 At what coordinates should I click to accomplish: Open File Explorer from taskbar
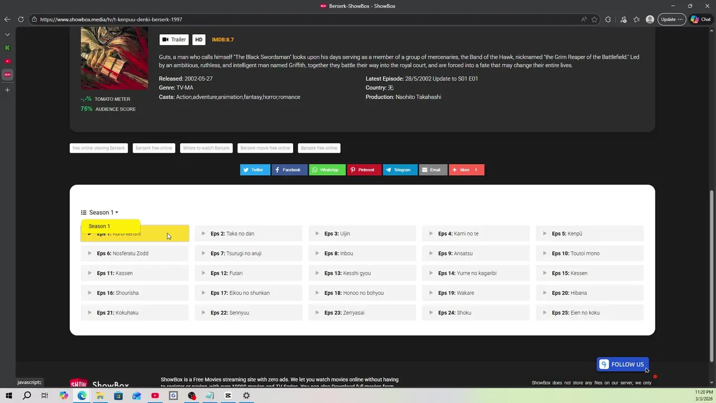[100, 396]
